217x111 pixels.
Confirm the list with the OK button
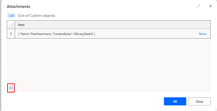pyautogui.click(x=175, y=101)
